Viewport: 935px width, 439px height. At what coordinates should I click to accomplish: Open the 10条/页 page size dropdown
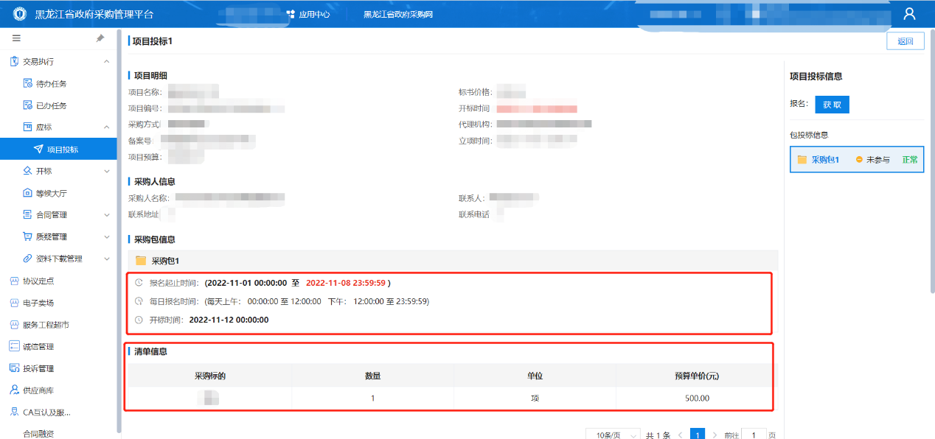(613, 435)
